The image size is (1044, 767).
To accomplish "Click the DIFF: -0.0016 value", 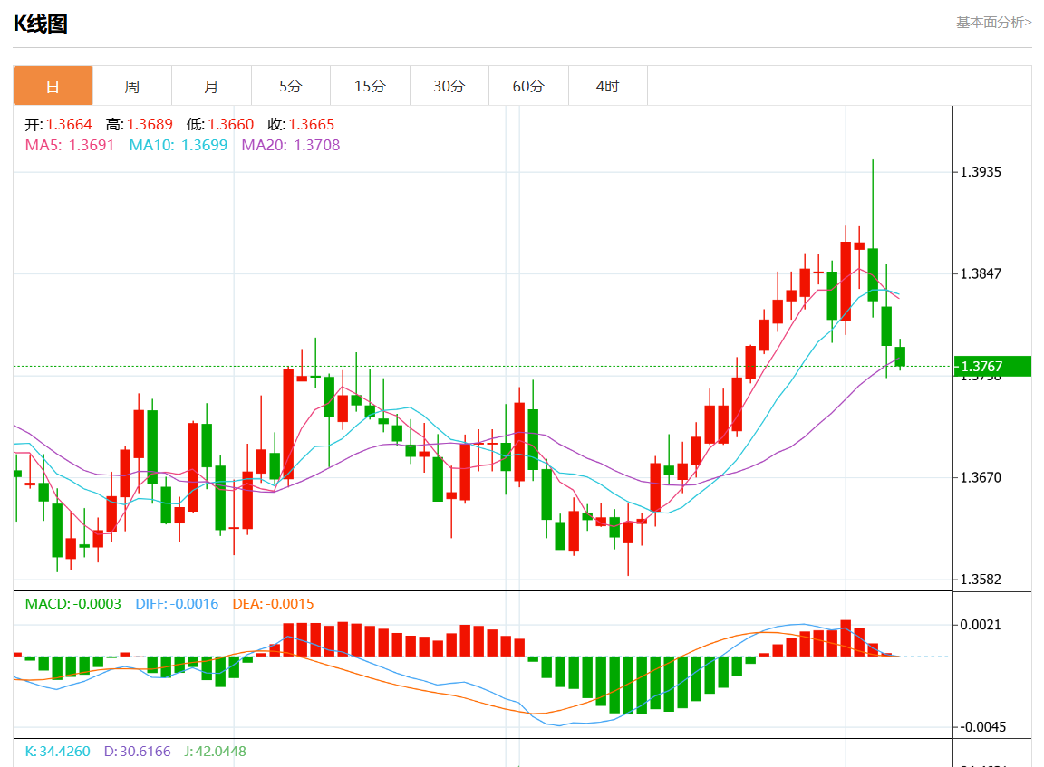I will (177, 604).
